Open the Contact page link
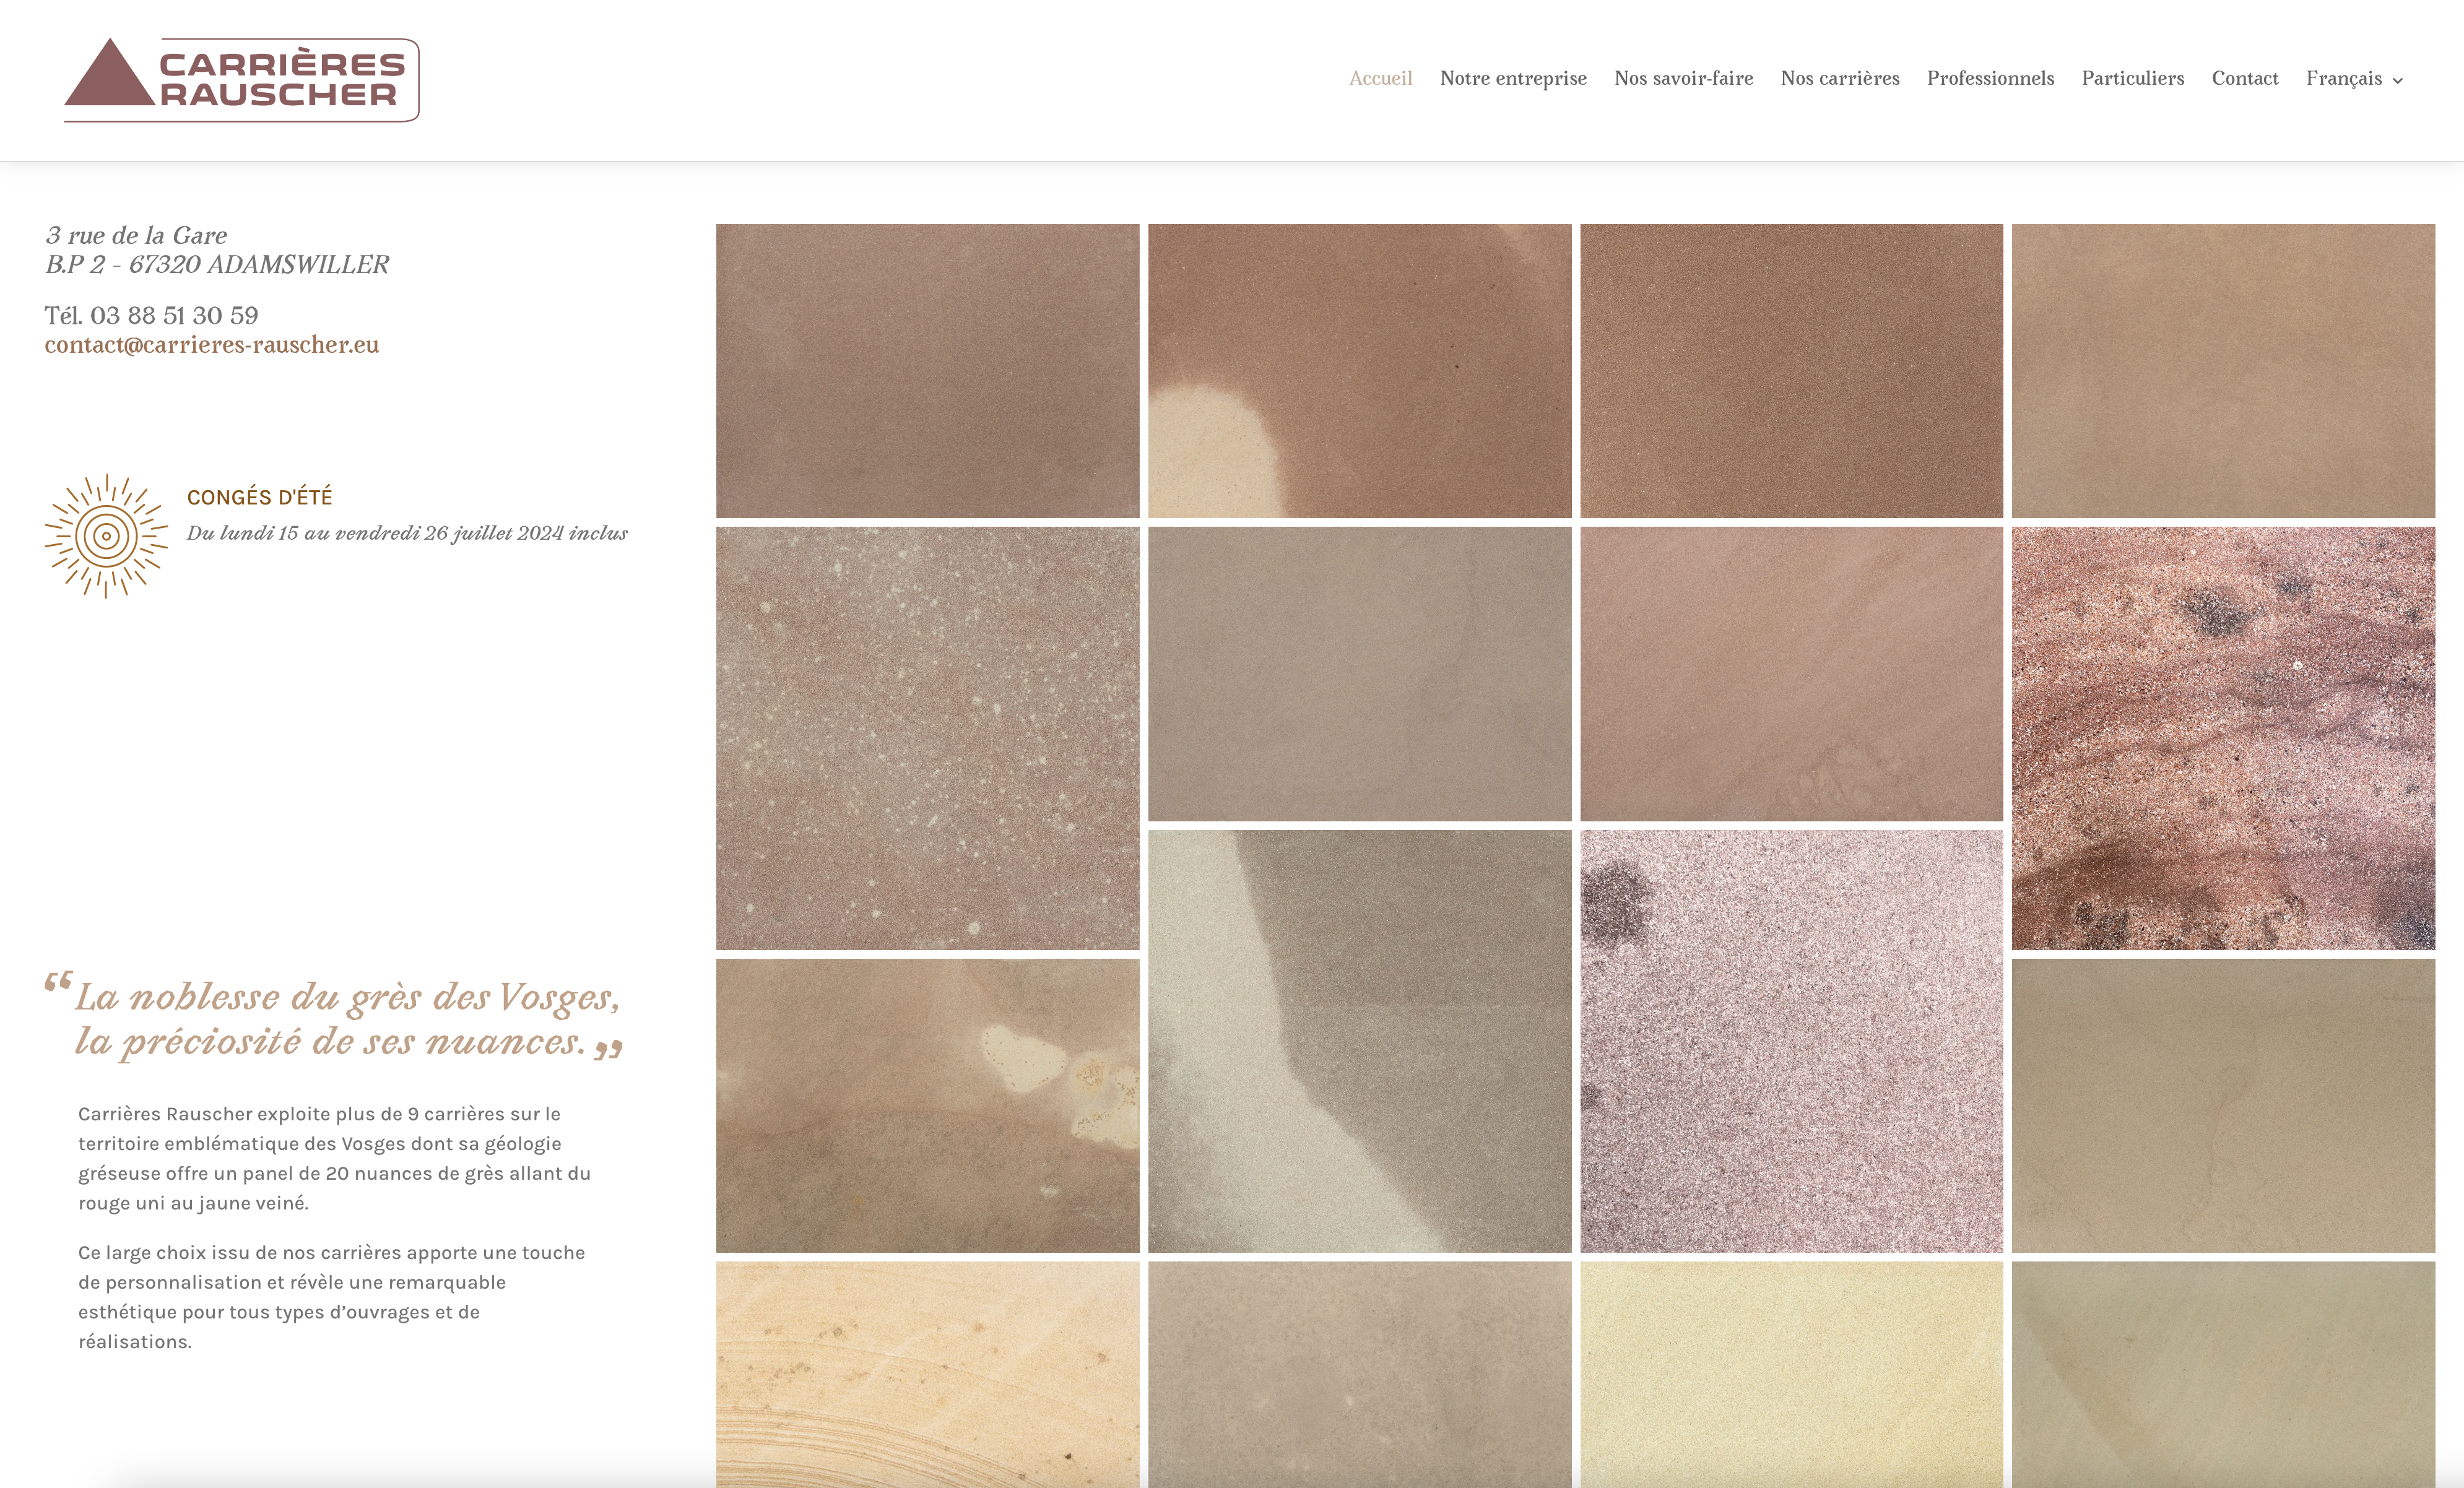The width and height of the screenshot is (2464, 1488). pos(2245,78)
